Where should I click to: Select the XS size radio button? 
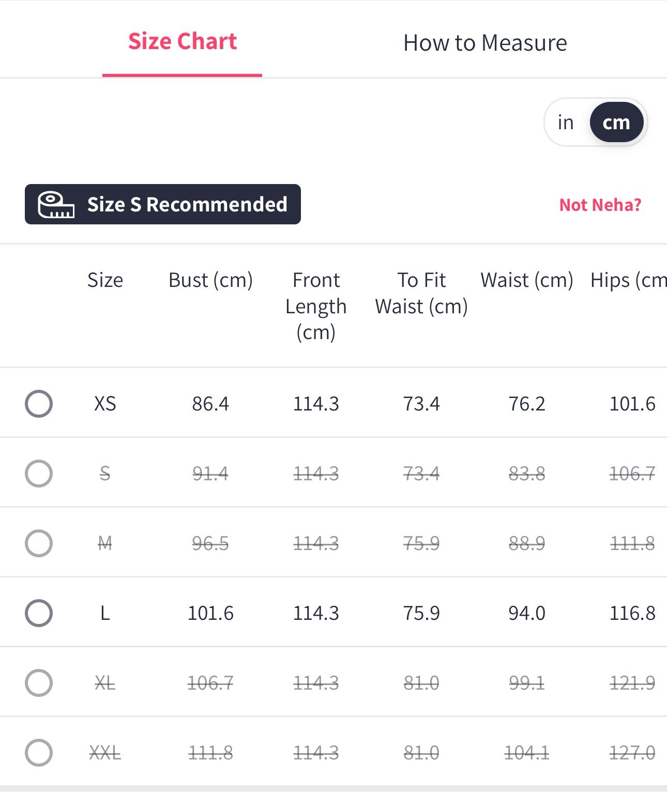(x=39, y=404)
